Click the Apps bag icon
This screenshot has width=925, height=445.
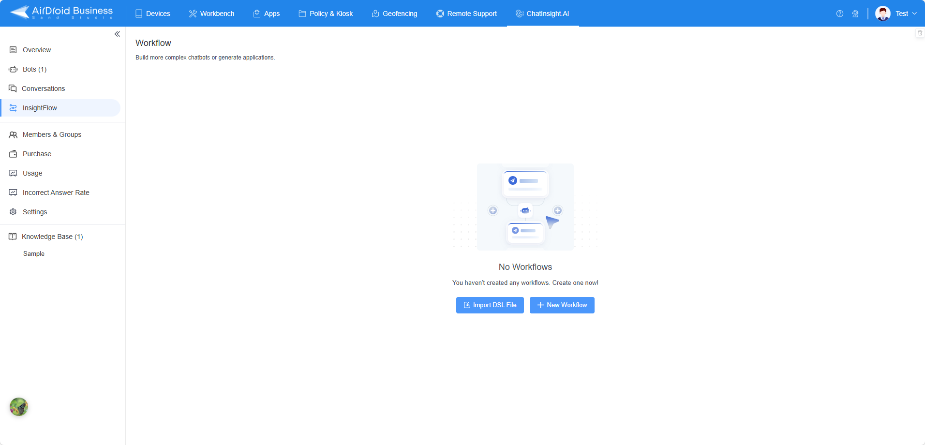(257, 14)
